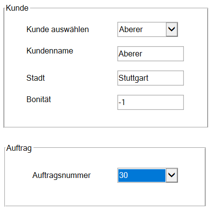Click the Kundenname label
The height and width of the screenshot is (212, 212).
(50, 51)
